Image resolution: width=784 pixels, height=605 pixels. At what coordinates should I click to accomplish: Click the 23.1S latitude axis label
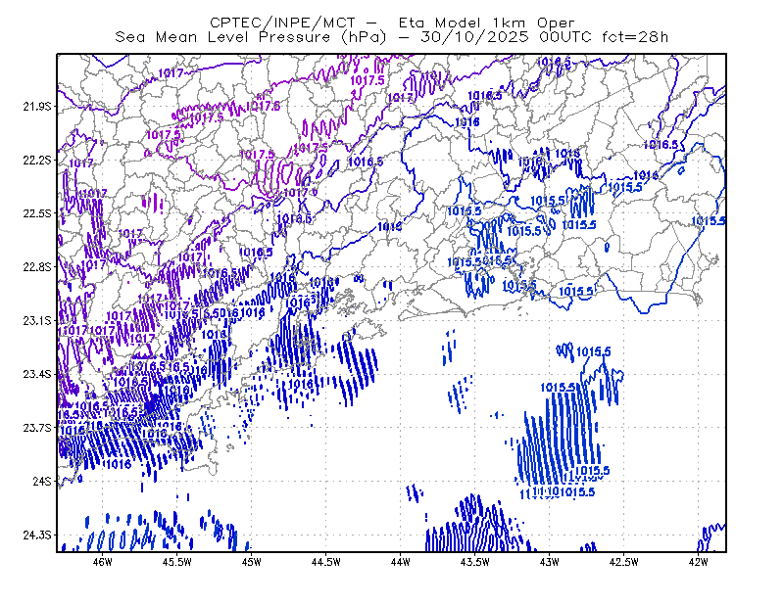(x=36, y=320)
